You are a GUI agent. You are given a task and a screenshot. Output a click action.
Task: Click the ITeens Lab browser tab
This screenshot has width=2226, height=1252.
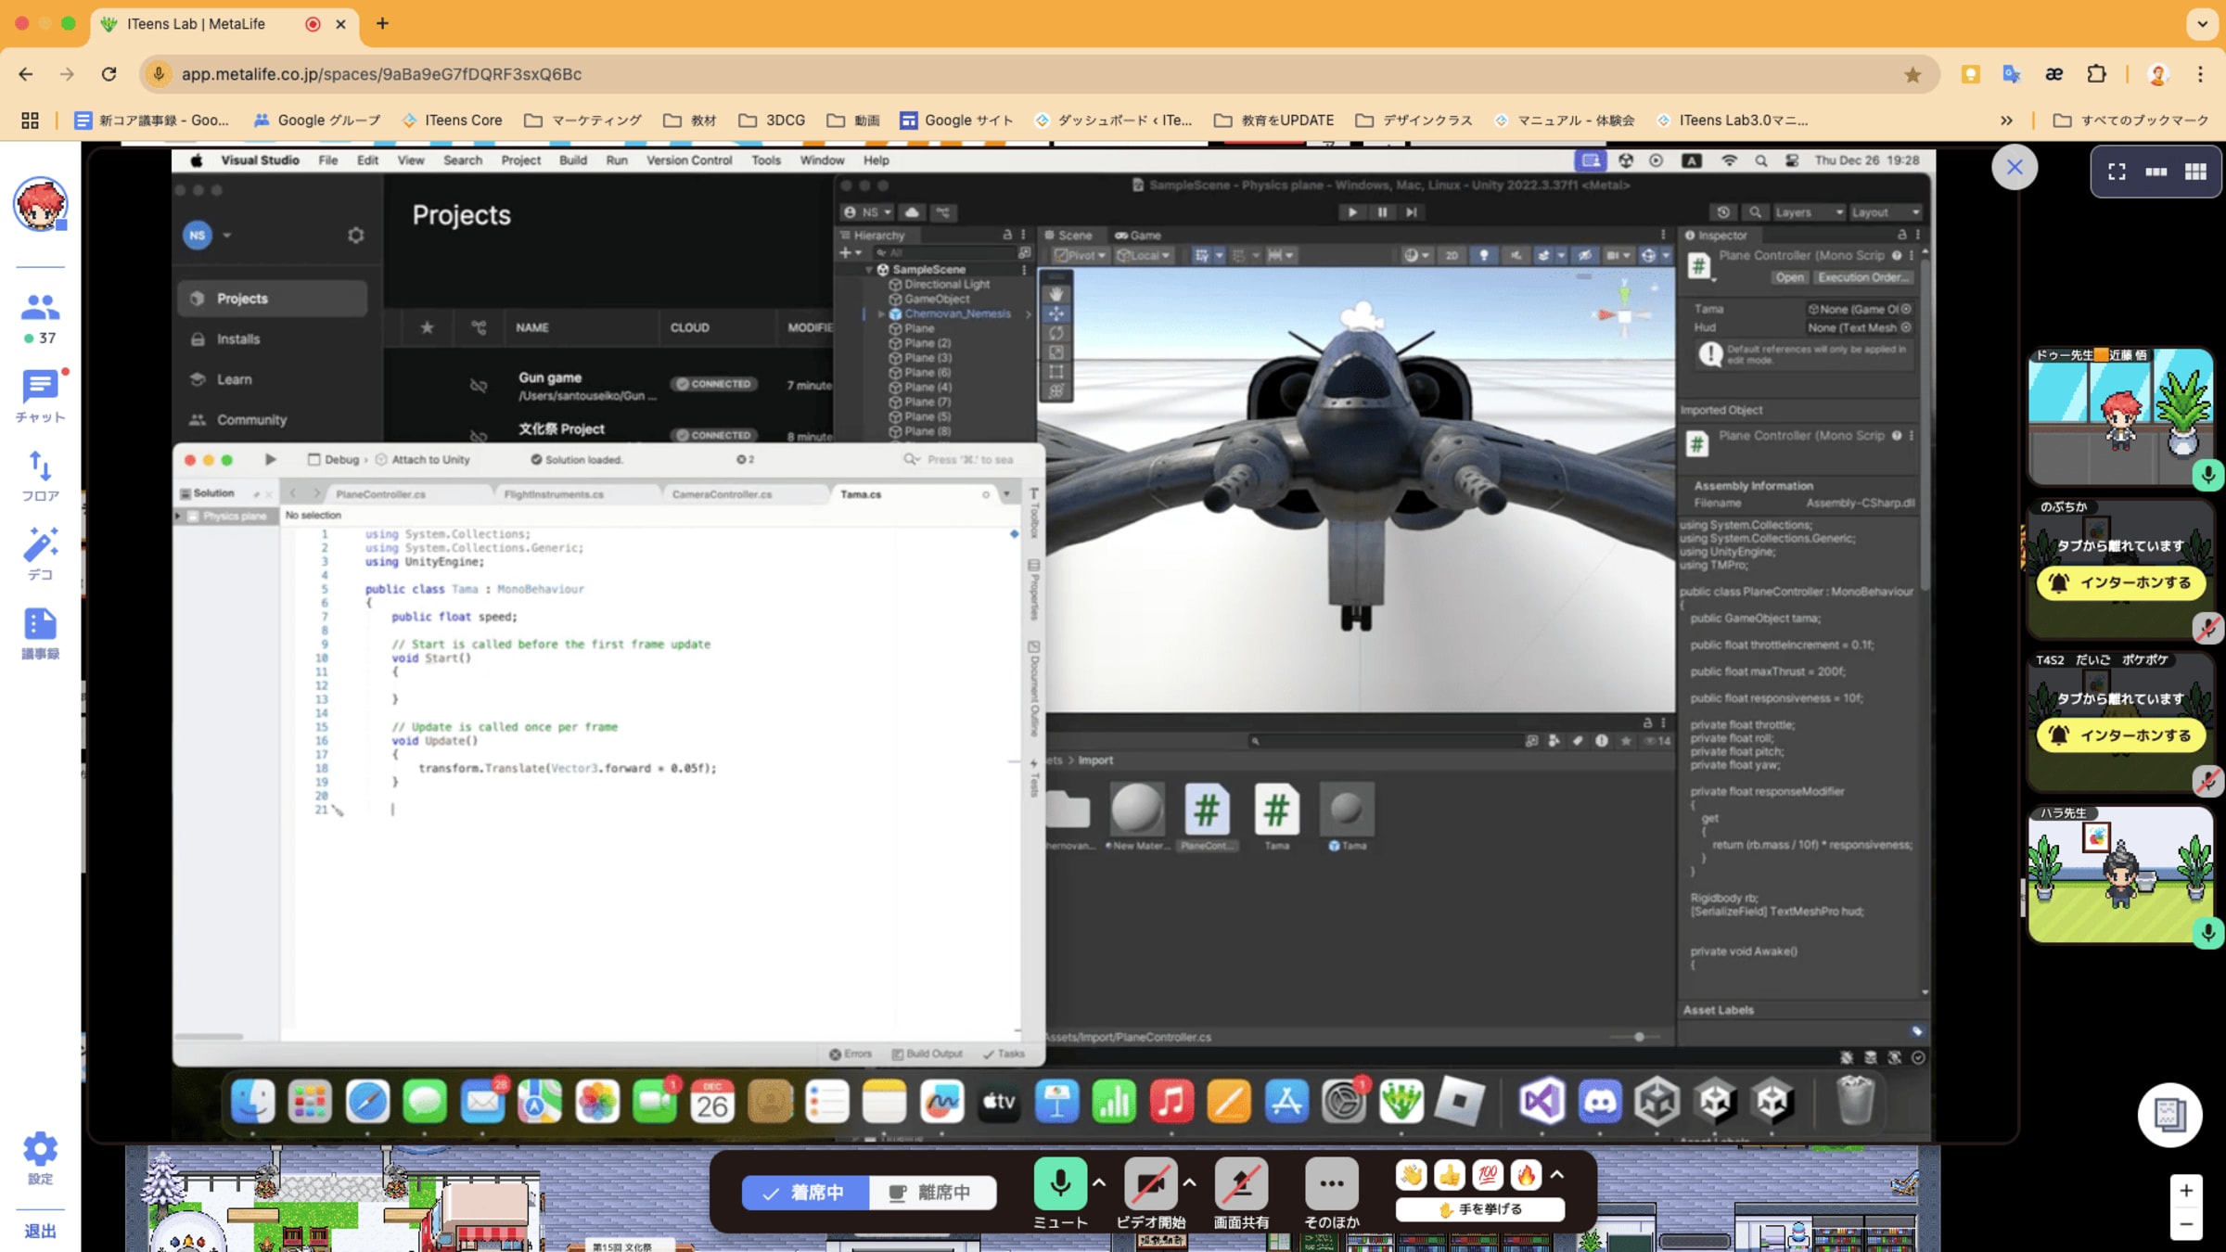tap(196, 23)
